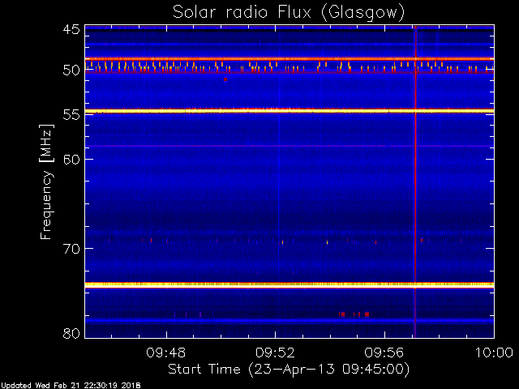
Task: Click the '55' frequency tick label
Action: [71, 115]
